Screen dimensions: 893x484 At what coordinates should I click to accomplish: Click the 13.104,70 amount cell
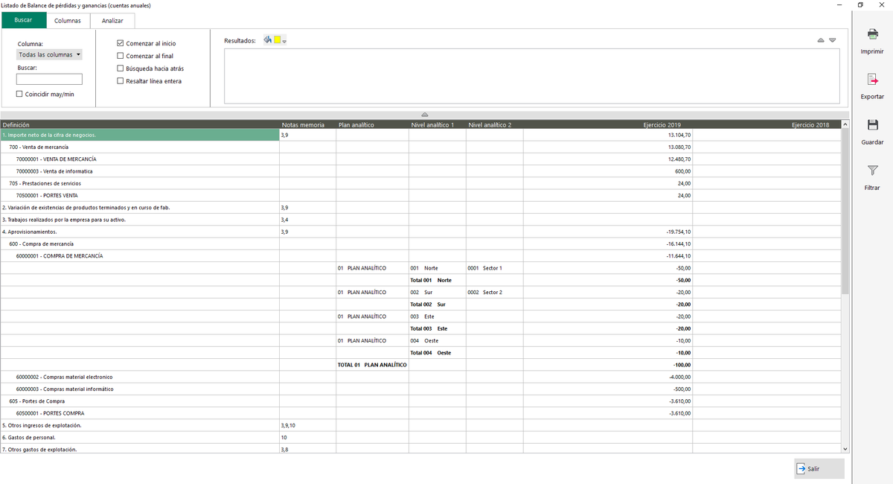[x=608, y=136]
